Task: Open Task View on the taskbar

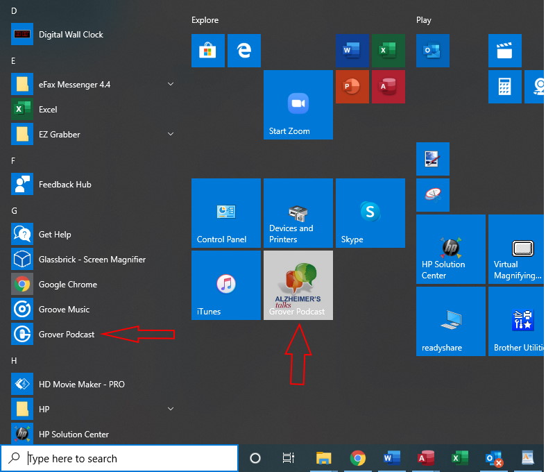Action: (289, 458)
